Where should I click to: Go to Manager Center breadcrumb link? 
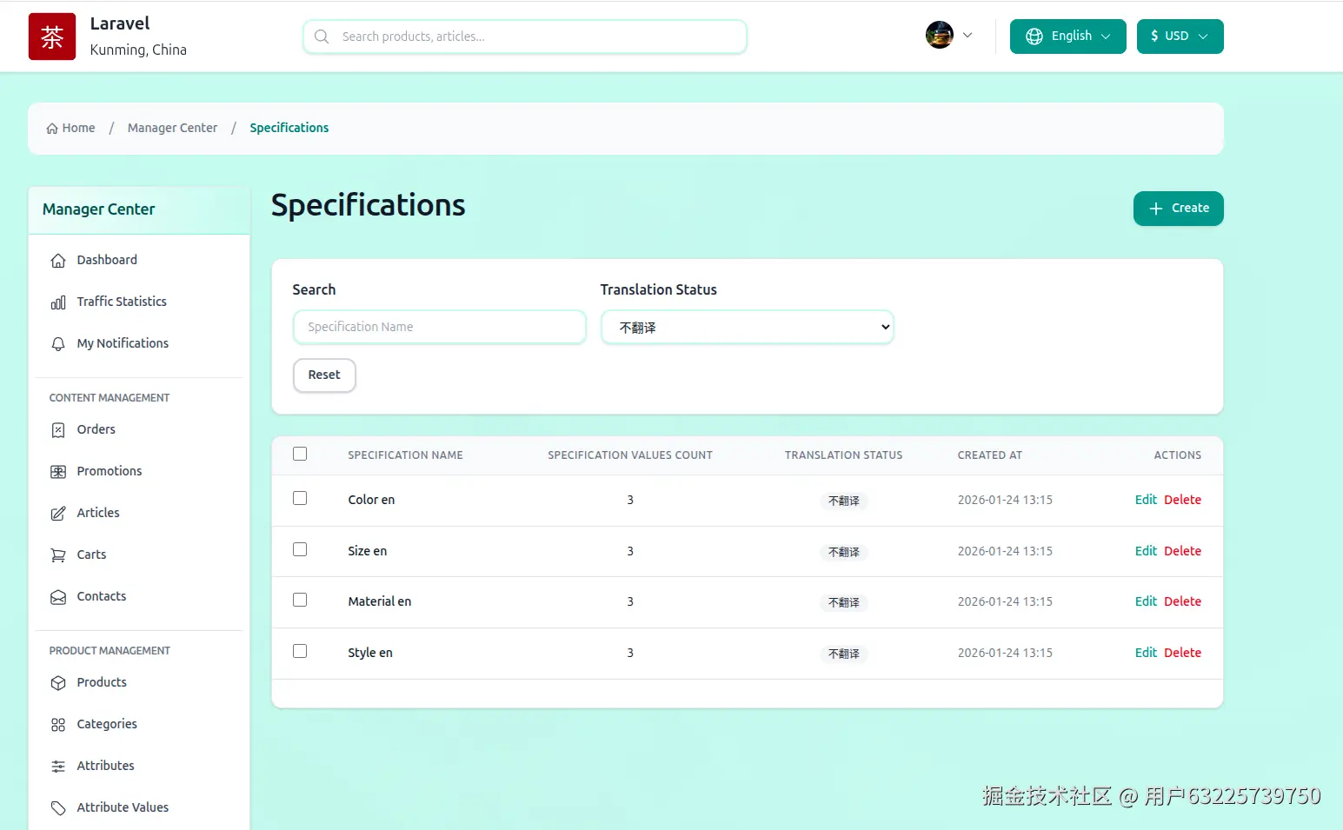coord(172,128)
